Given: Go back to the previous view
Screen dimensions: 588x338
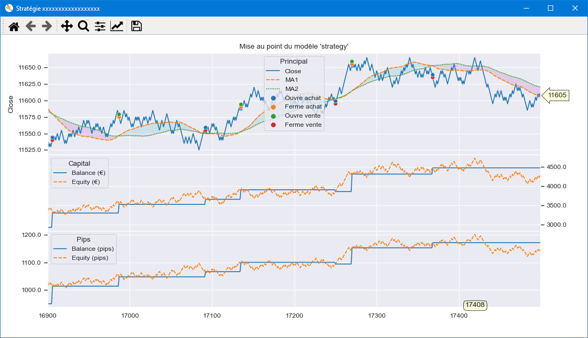Looking at the screenshot, I should [31, 26].
